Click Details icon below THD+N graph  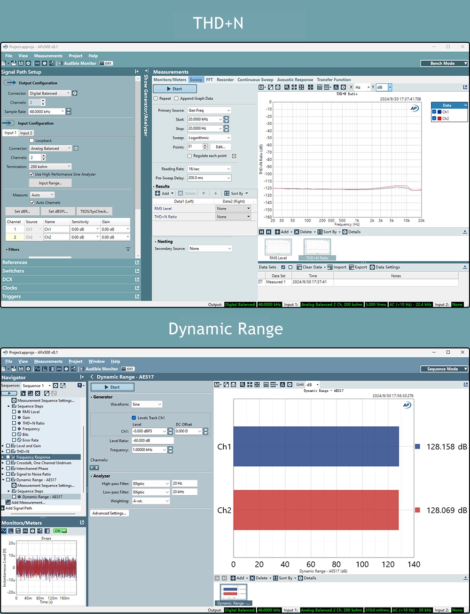[x=345, y=232]
